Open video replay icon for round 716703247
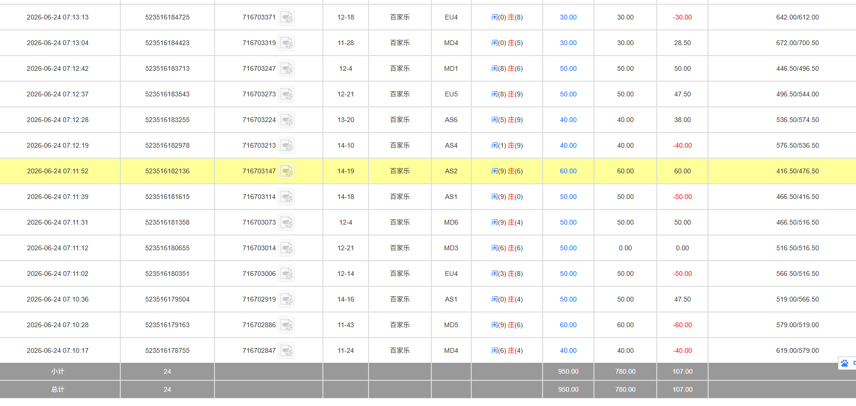 286,68
